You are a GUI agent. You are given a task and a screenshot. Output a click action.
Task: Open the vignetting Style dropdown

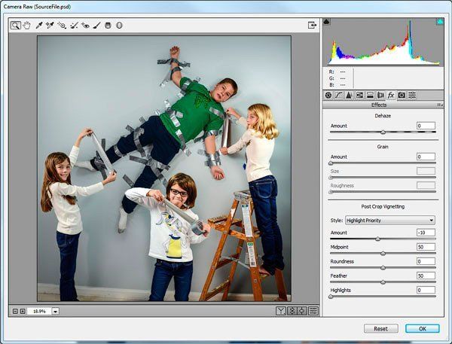[x=390, y=221]
